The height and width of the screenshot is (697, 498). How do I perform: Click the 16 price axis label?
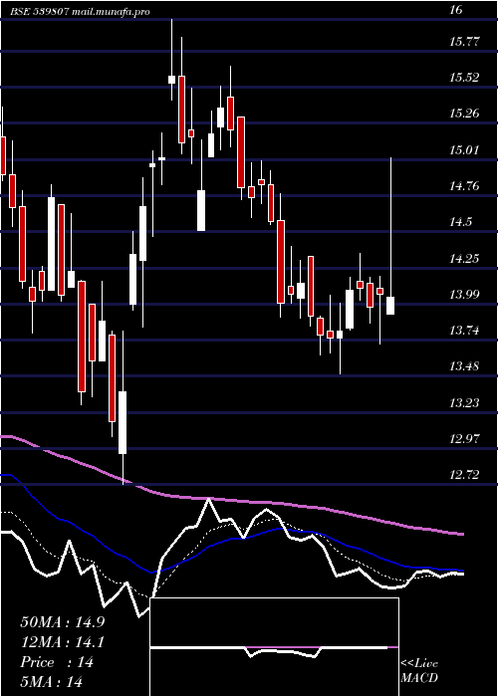coord(456,10)
